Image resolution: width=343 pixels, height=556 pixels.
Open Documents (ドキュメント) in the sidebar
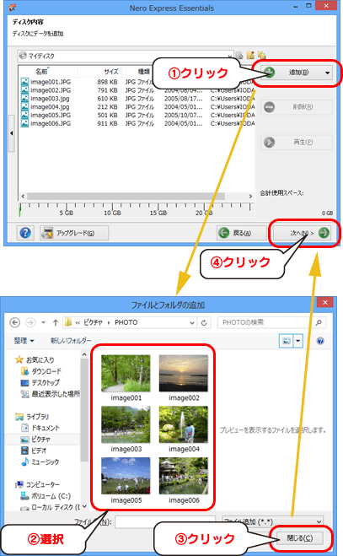40,428
